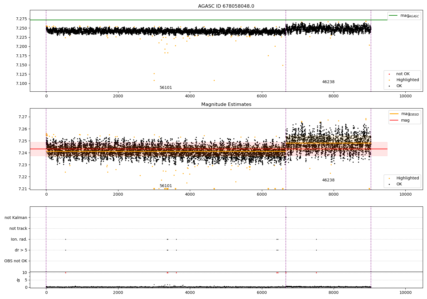Click the "7.26" y-axis tick in middle plot

(23, 129)
